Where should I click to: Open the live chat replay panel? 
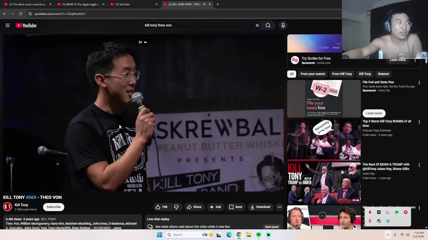tap(272, 227)
